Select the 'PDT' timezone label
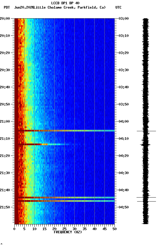This screenshot has width=158, height=247. pyautogui.click(x=7, y=7)
